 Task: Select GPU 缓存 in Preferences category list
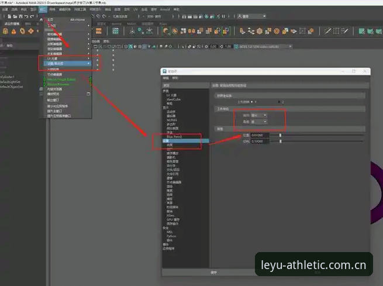point(173,219)
